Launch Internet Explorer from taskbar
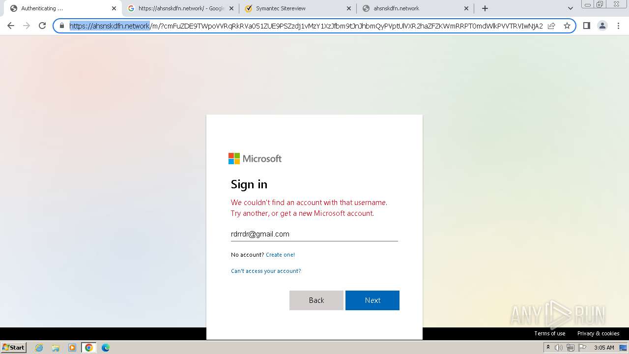Screen dimensions: 629x354 click(39, 348)
